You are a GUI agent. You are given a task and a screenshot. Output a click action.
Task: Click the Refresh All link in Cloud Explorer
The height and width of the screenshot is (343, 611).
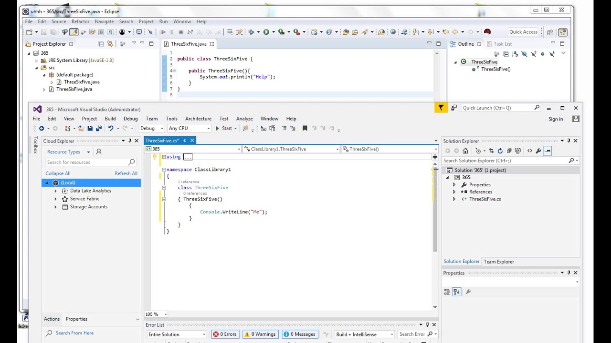(x=126, y=173)
